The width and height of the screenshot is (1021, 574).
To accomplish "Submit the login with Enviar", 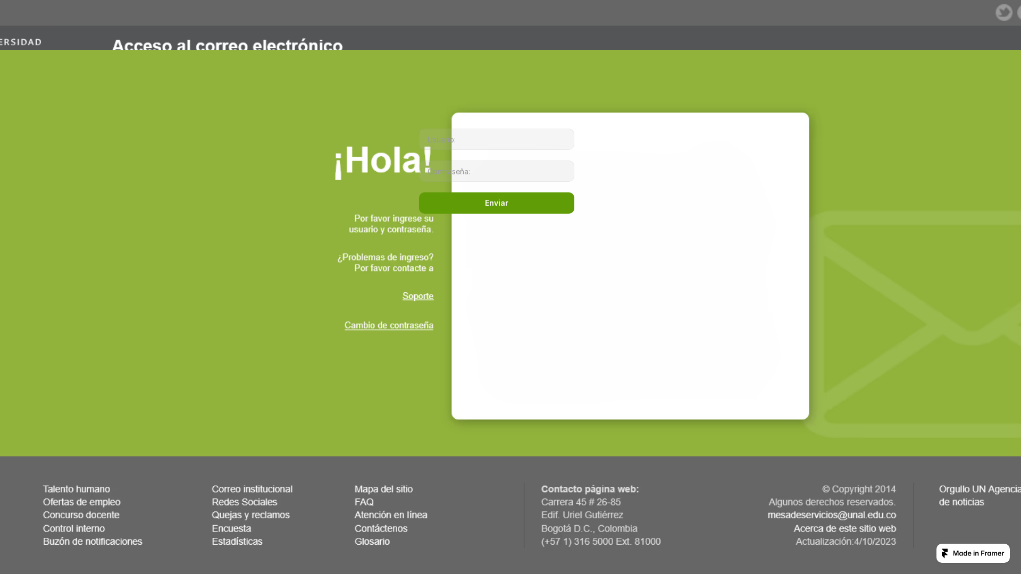I will click(x=496, y=203).
